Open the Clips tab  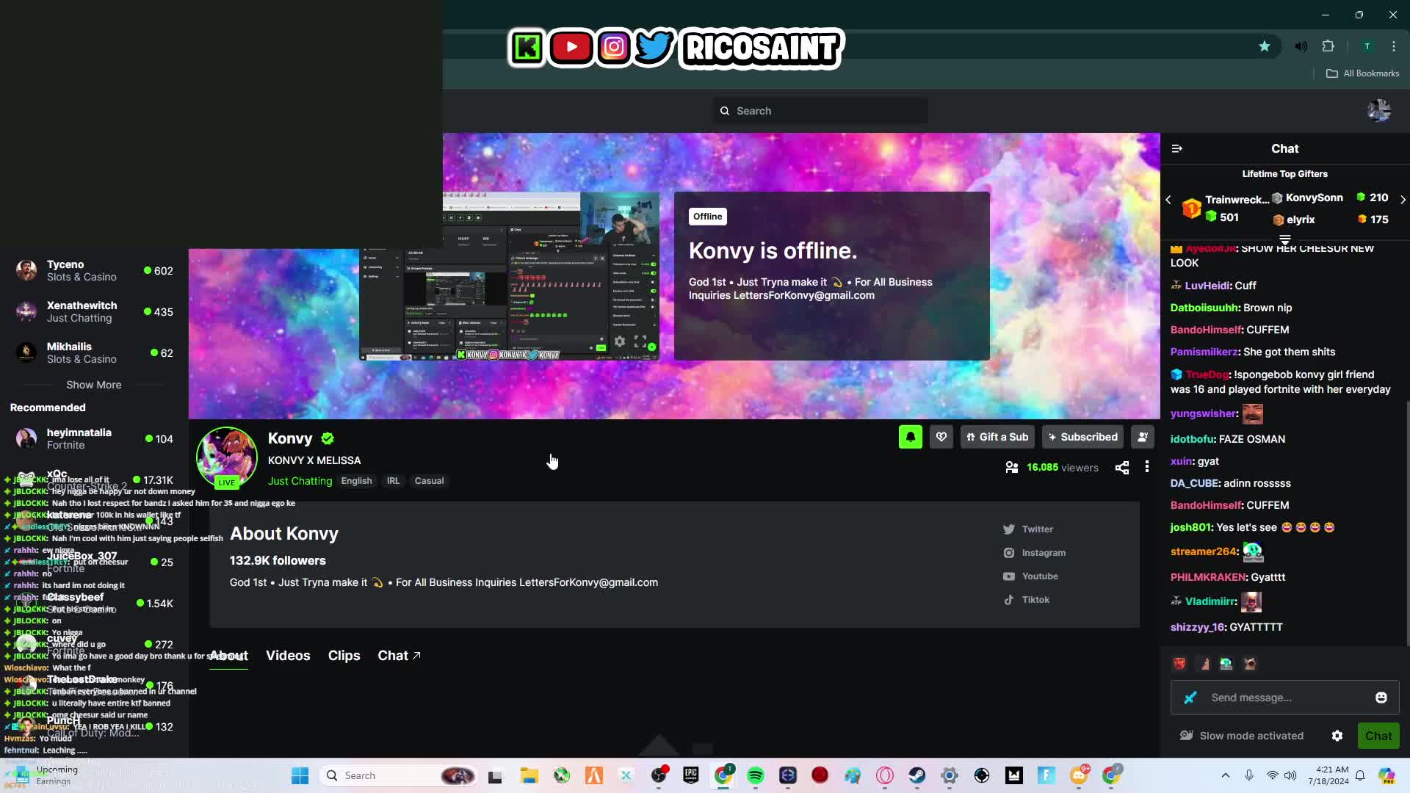click(344, 656)
